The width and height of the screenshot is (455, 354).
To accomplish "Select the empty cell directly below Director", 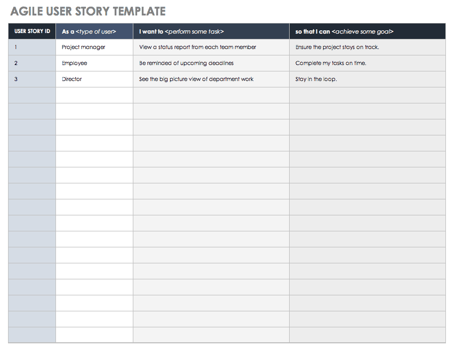I will pos(94,95).
